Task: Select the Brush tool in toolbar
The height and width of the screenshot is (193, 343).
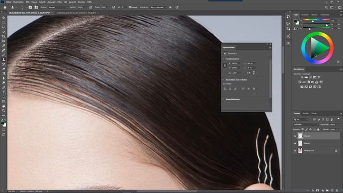Action: [4, 55]
